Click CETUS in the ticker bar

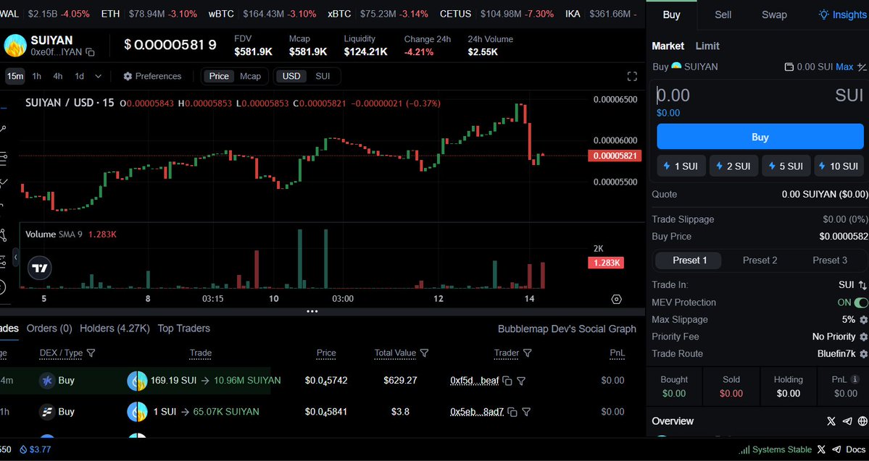point(456,14)
